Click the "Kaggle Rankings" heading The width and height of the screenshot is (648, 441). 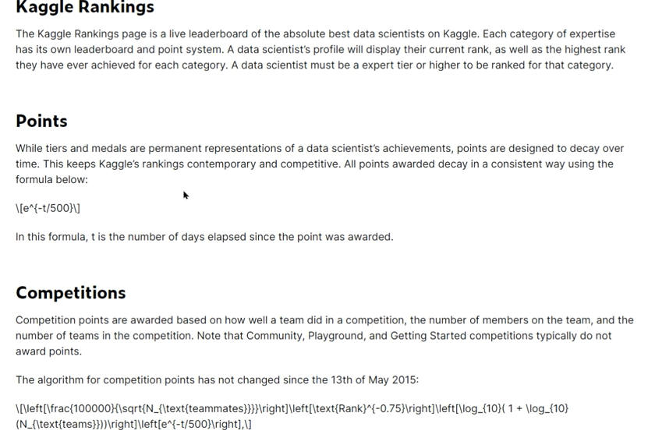(x=85, y=8)
